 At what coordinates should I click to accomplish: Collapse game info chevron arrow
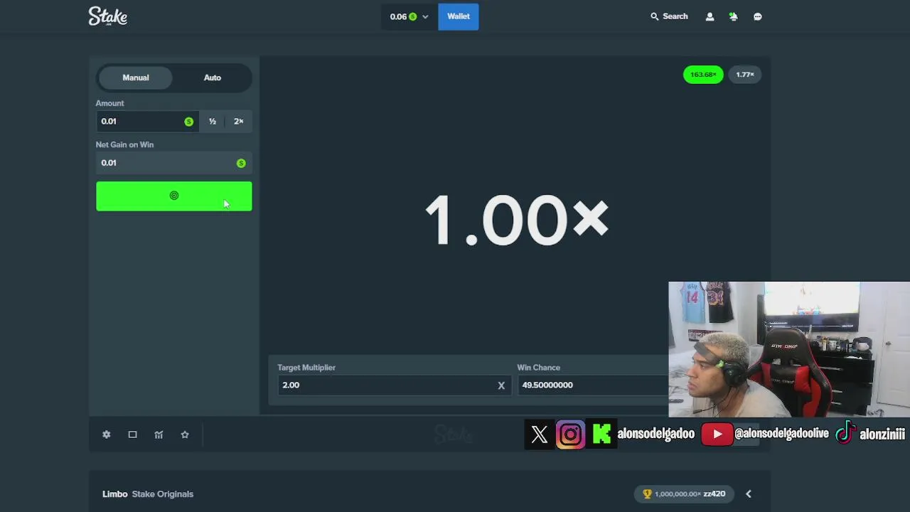(x=749, y=494)
